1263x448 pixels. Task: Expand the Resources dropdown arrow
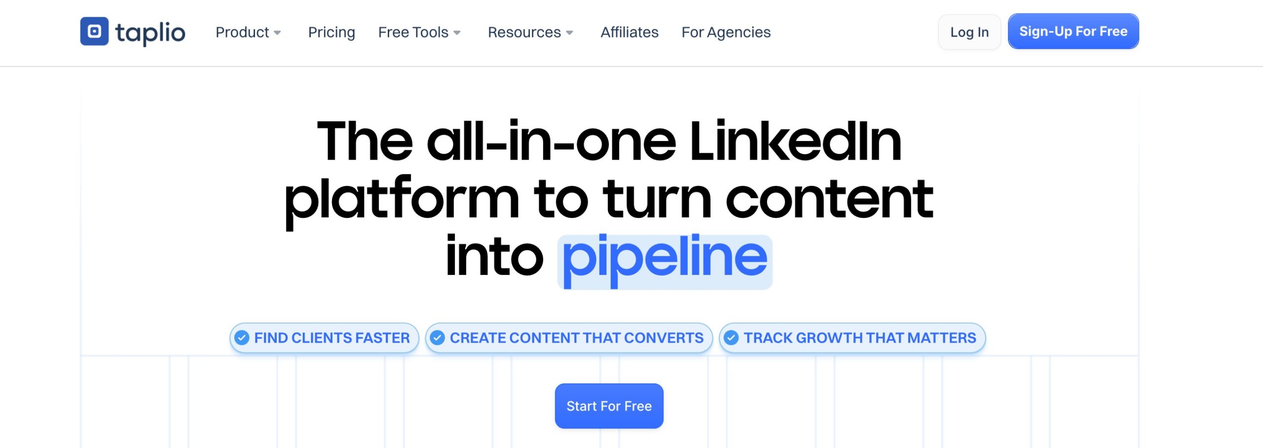click(x=569, y=33)
